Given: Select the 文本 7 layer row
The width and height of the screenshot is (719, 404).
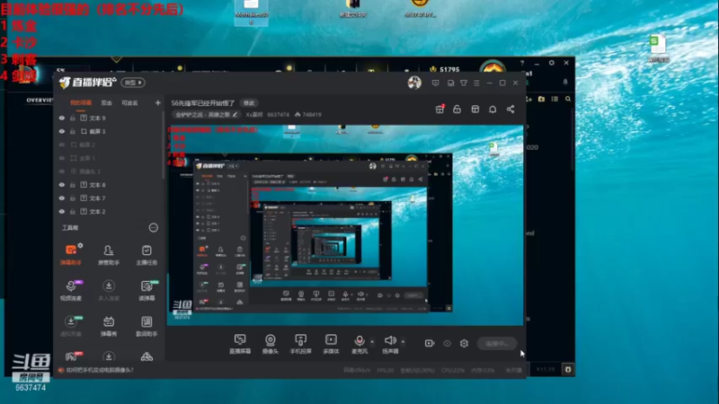Looking at the screenshot, I should [x=109, y=198].
